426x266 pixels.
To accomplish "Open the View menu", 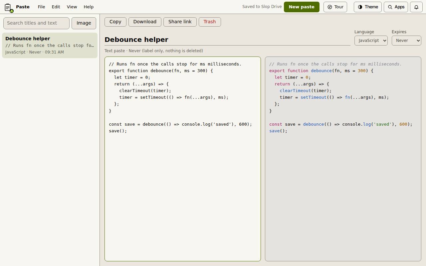I will (72, 7).
